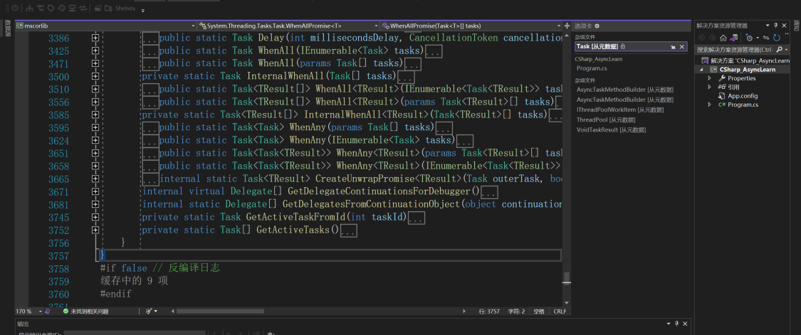Click the branch icon in top toolbar
Screen dimensions: 801x335
[x=41, y=8]
